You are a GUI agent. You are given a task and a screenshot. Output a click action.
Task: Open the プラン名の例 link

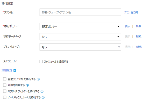point(131,12)
